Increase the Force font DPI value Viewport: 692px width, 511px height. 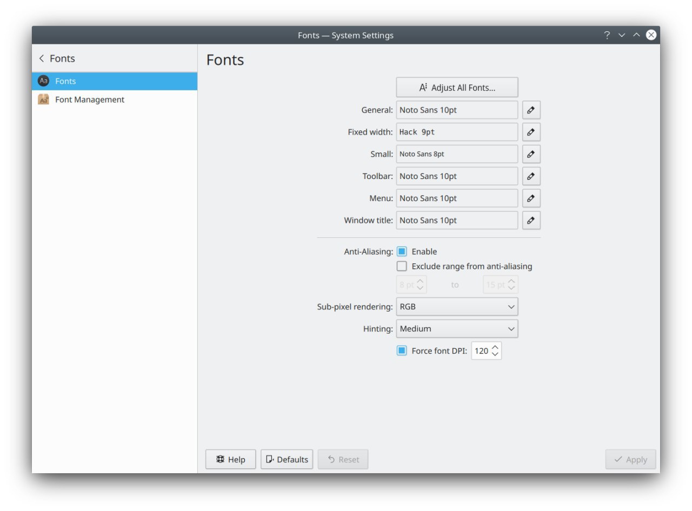tap(495, 347)
